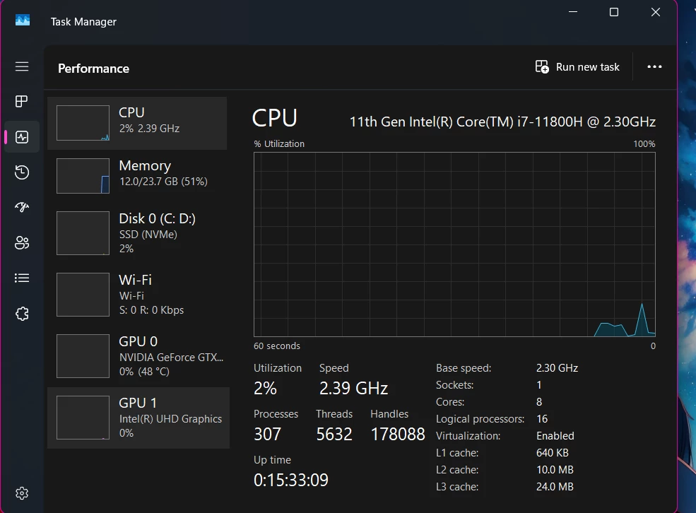The height and width of the screenshot is (513, 696).
Task: Select the Performance page icon in the sidebar
Action: click(22, 136)
